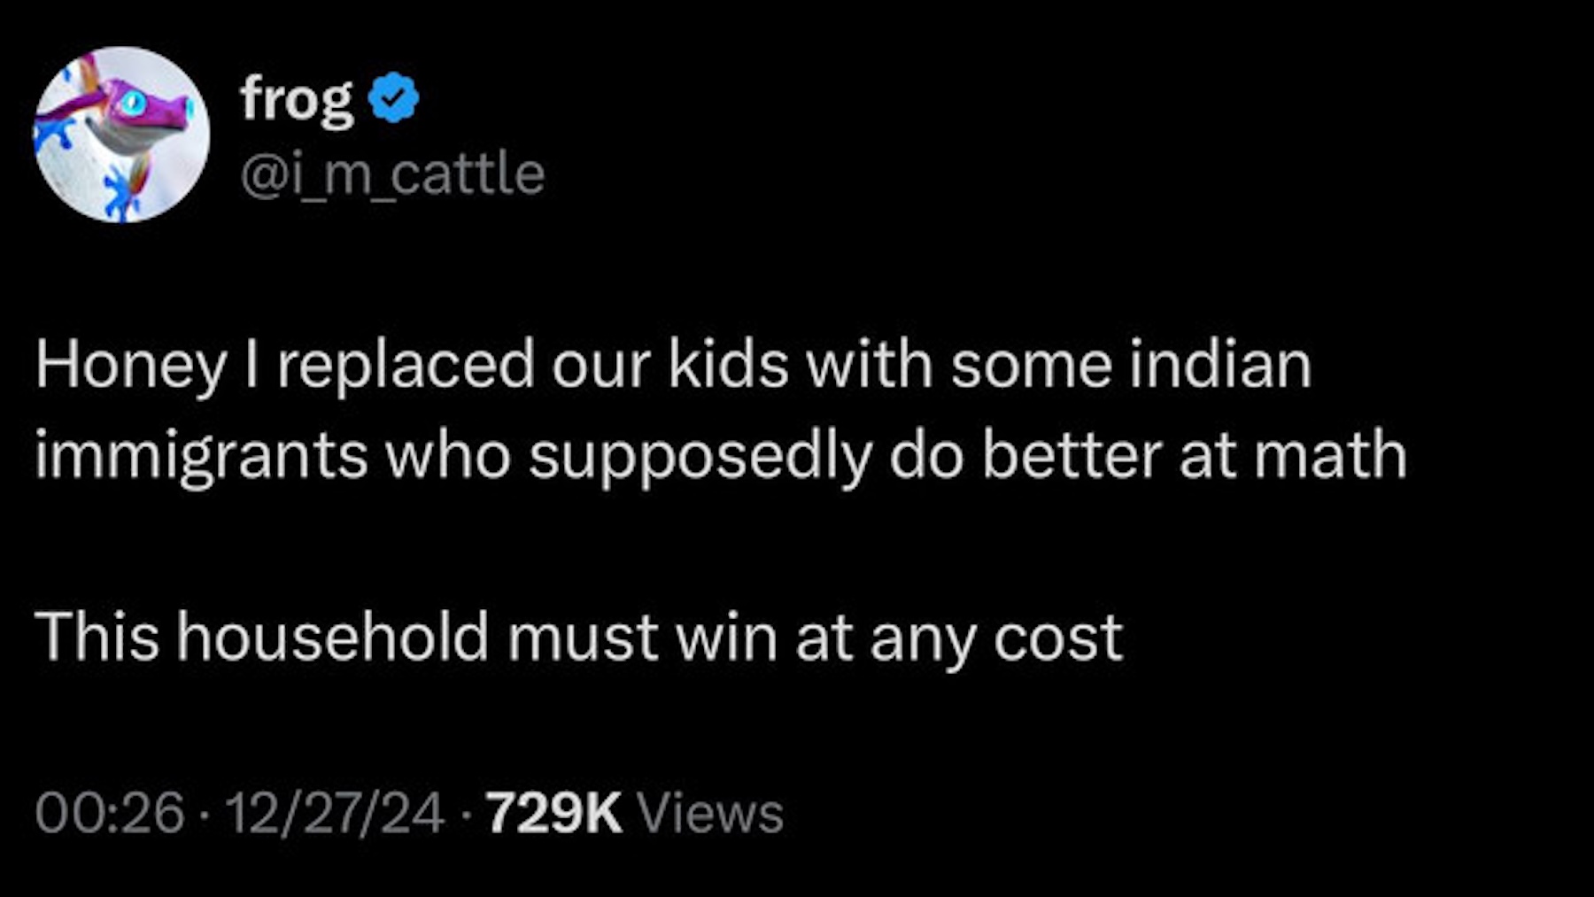Open the frog profile avatar picture
Screen dimensions: 1594x897
[122, 135]
